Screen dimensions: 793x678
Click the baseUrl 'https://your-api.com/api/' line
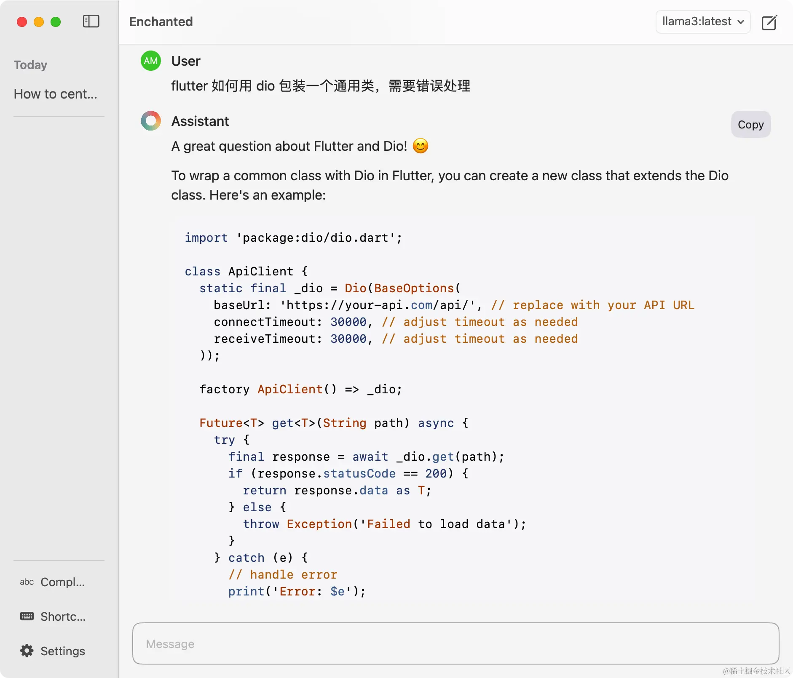(454, 305)
